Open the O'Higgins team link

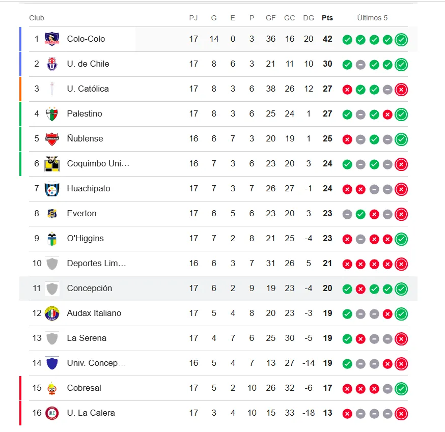tap(85, 238)
